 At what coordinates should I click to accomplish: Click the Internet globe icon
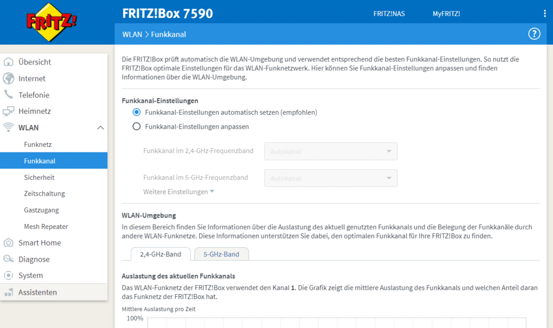point(9,79)
